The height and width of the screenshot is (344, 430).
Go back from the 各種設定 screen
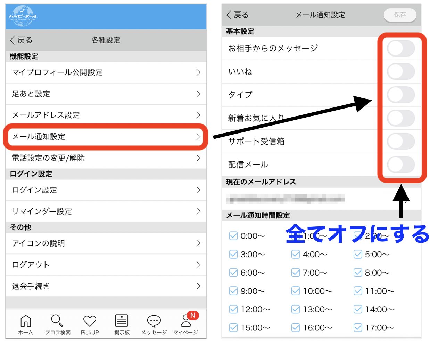tap(22, 40)
